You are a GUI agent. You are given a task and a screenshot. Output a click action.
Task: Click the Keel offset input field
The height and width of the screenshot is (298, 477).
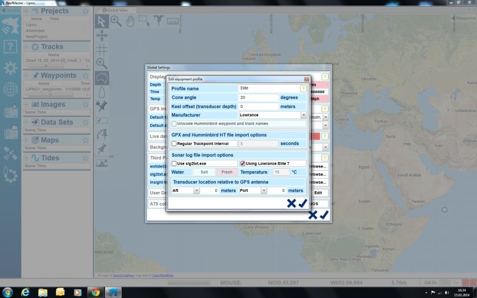tap(258, 106)
